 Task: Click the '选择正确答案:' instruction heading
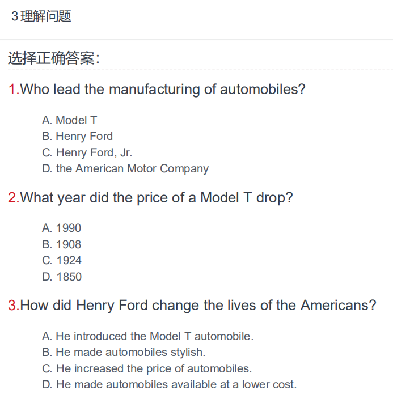pyautogui.click(x=54, y=58)
